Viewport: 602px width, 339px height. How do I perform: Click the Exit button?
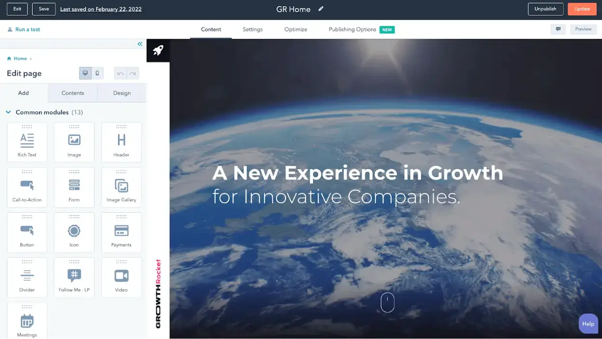pyautogui.click(x=17, y=9)
